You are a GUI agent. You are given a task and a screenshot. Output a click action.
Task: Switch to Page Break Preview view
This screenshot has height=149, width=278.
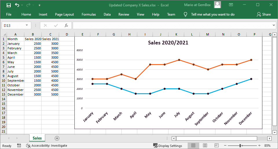[217, 146]
